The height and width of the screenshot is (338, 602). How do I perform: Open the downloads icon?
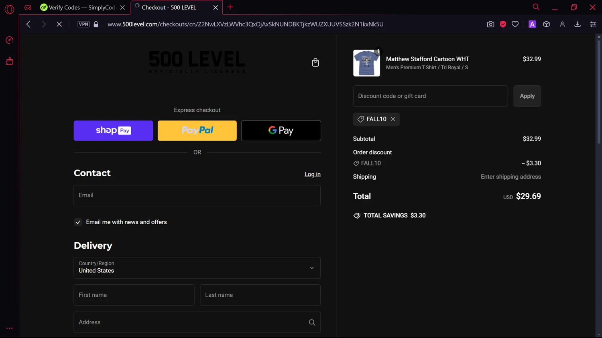pyautogui.click(x=578, y=24)
